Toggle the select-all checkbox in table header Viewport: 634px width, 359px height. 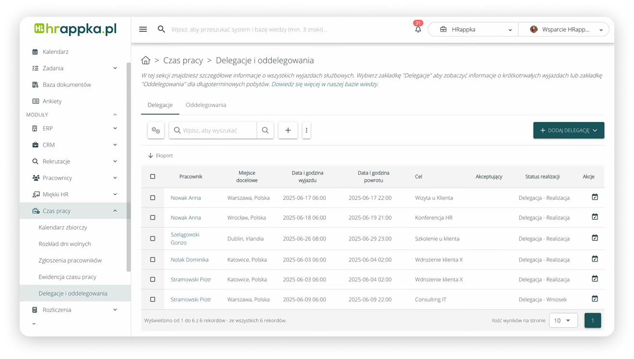pyautogui.click(x=153, y=177)
